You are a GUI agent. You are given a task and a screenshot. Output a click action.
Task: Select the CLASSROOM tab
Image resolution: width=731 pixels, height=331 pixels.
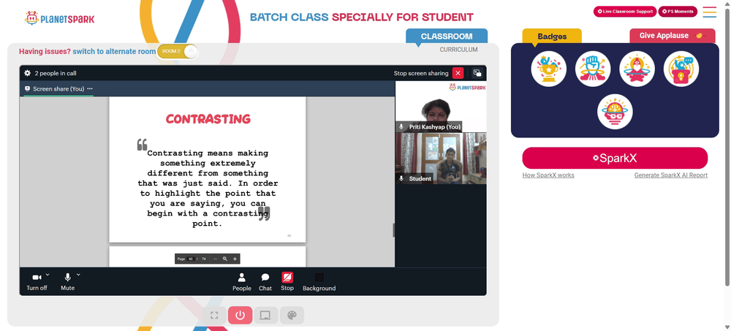click(x=447, y=37)
